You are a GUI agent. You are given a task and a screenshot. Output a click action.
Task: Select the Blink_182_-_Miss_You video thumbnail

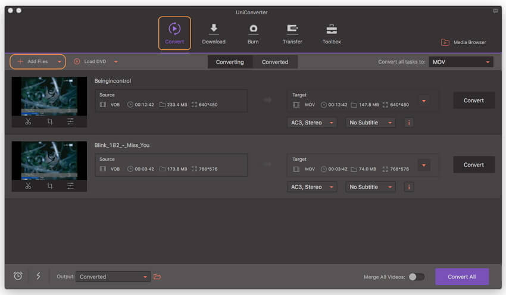pos(49,161)
